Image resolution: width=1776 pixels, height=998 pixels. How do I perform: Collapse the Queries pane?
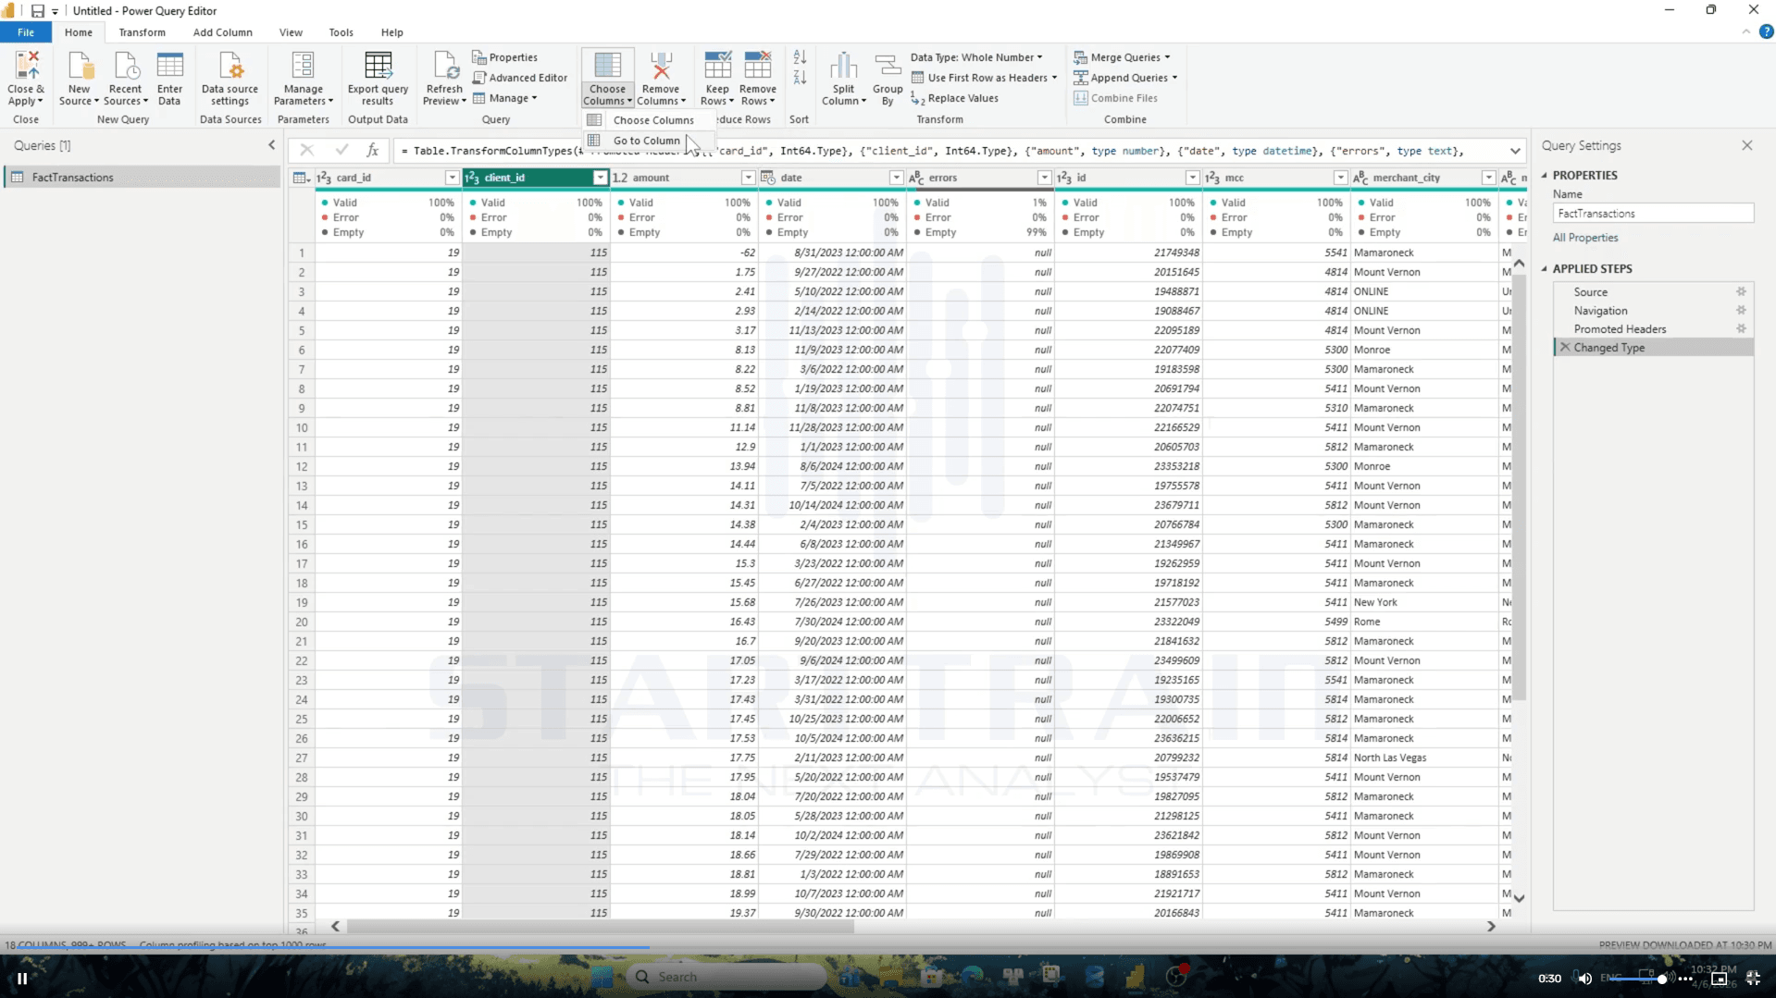pos(271,145)
